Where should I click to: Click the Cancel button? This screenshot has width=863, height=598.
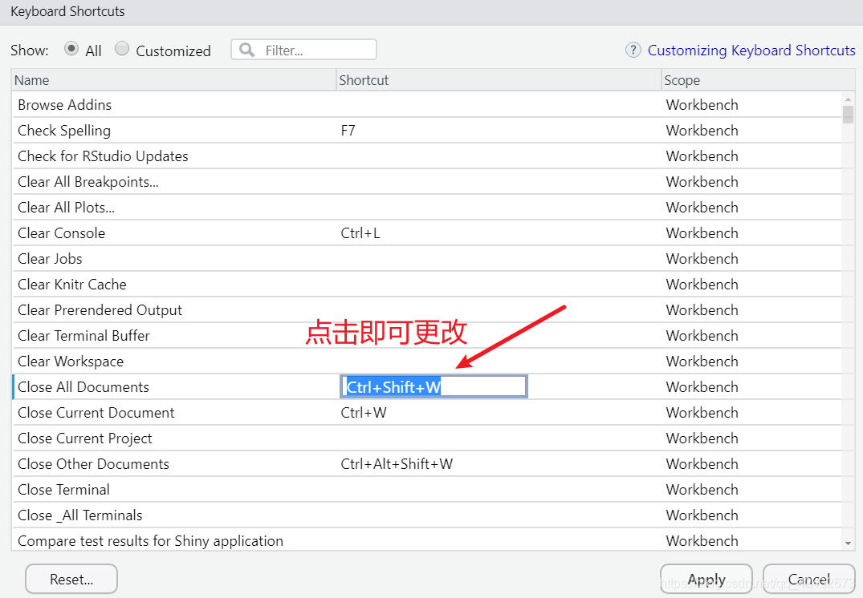click(809, 580)
